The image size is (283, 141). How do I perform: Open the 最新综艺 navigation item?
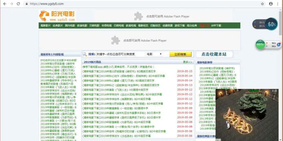[143, 26]
